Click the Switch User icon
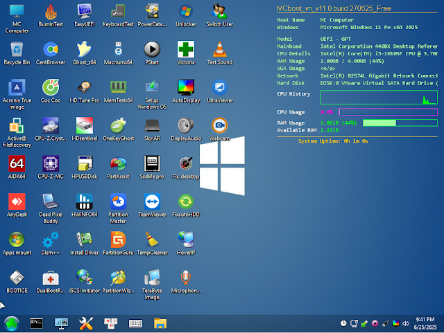444x333 pixels. pyautogui.click(x=220, y=15)
